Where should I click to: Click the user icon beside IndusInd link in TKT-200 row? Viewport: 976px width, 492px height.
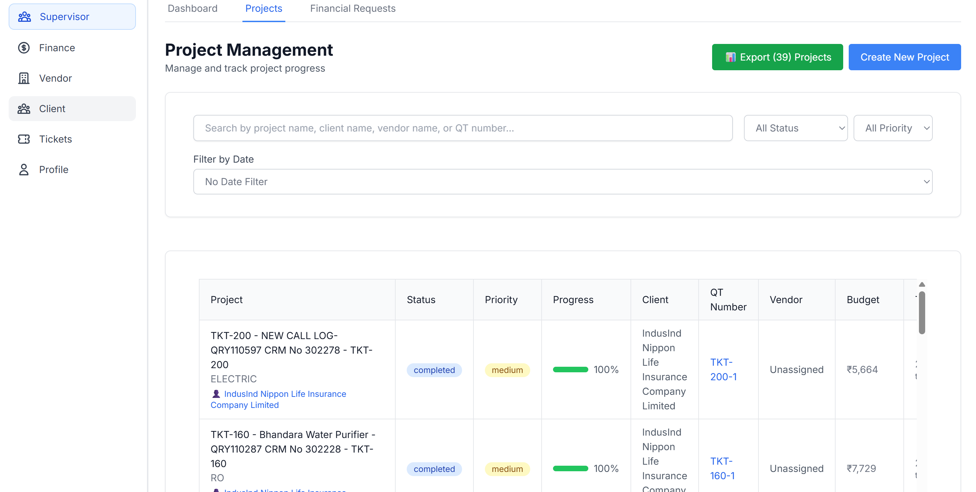216,394
